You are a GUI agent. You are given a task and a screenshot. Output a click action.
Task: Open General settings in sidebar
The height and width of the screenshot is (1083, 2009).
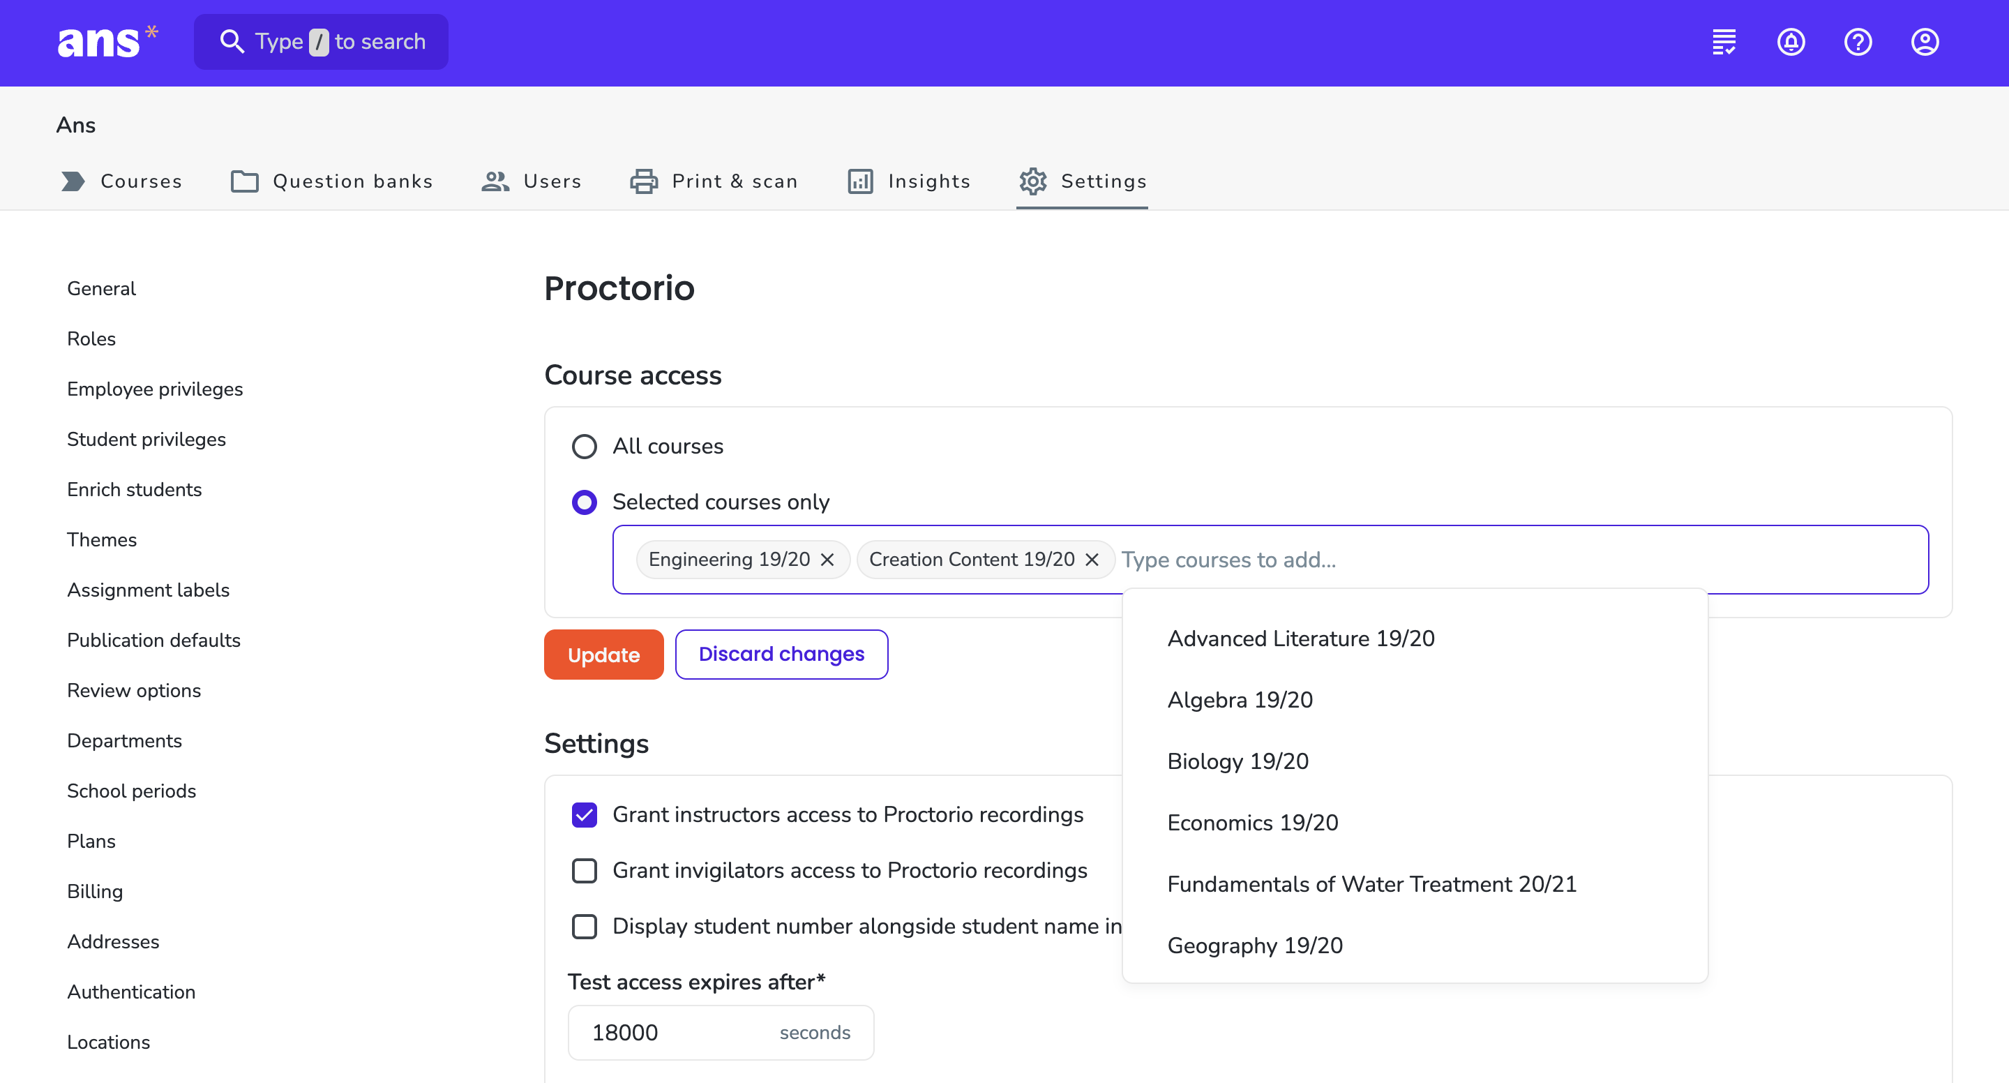(x=101, y=289)
